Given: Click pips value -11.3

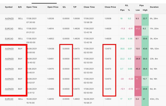Looking at the screenshot, I should (x=122, y=29).
